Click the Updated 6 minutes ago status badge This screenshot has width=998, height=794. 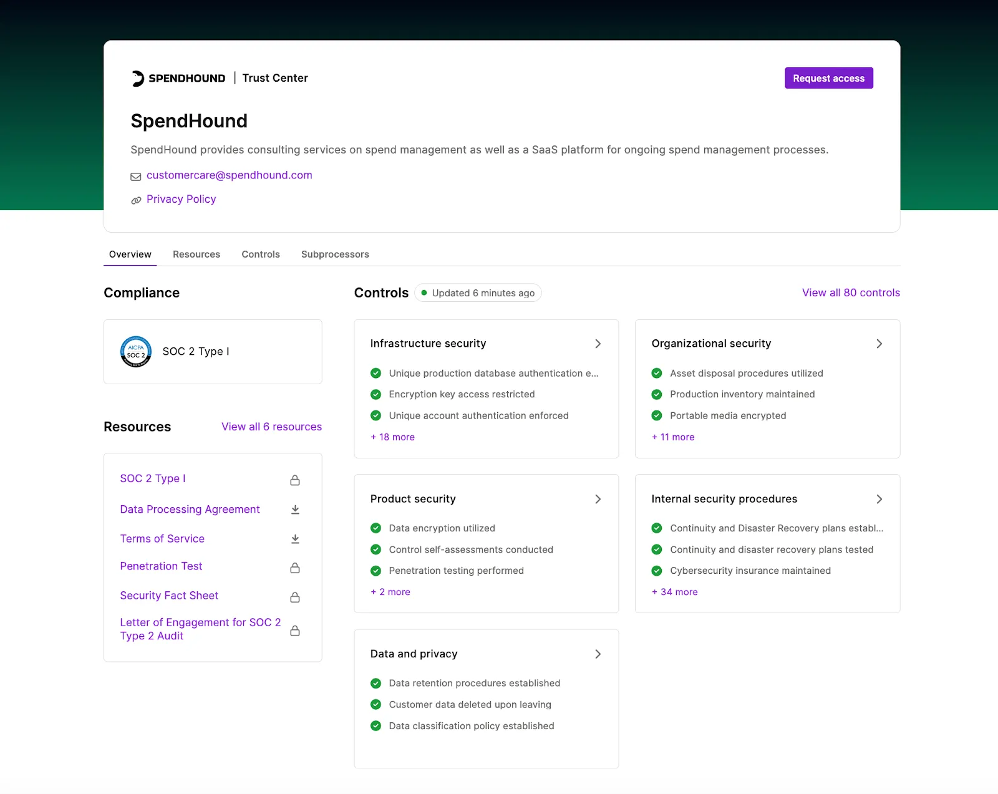(478, 292)
